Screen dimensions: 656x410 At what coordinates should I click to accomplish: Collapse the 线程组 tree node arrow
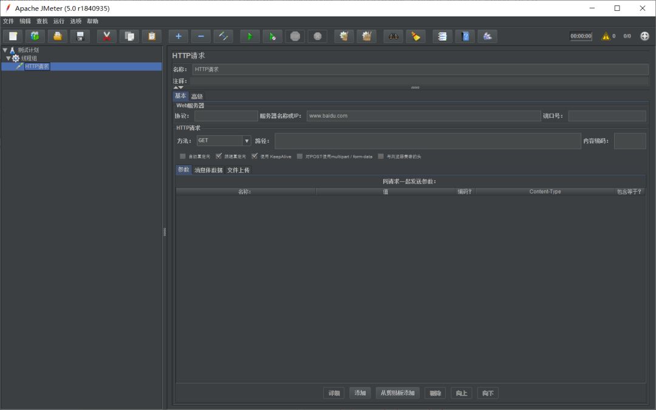tap(8, 58)
